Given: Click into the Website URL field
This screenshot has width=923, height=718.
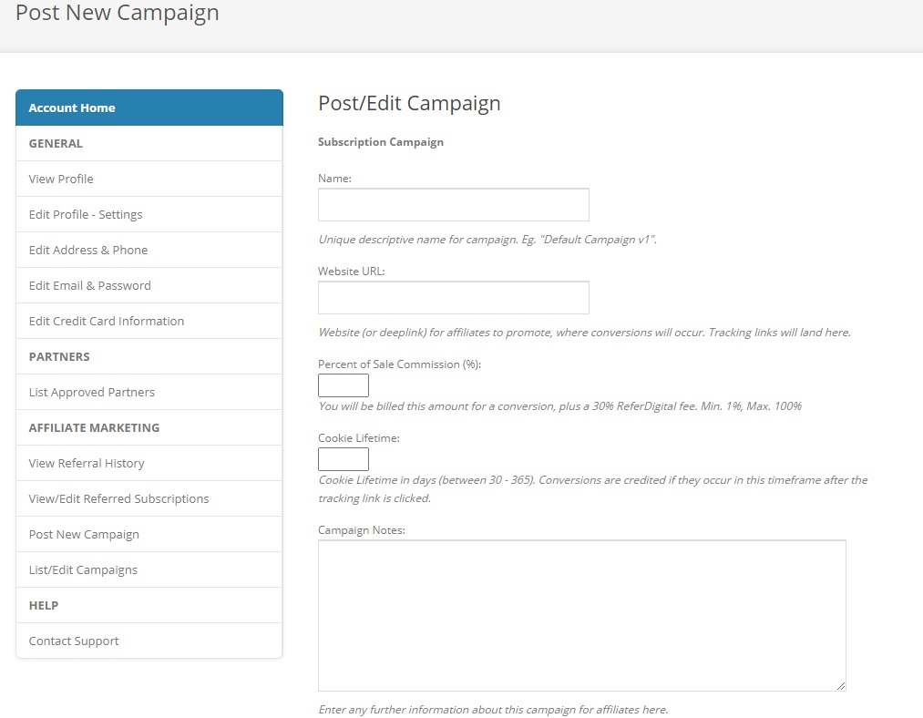Looking at the screenshot, I should [x=453, y=298].
